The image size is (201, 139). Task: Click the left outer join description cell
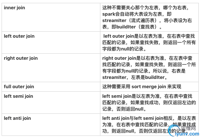[x=149, y=42]
